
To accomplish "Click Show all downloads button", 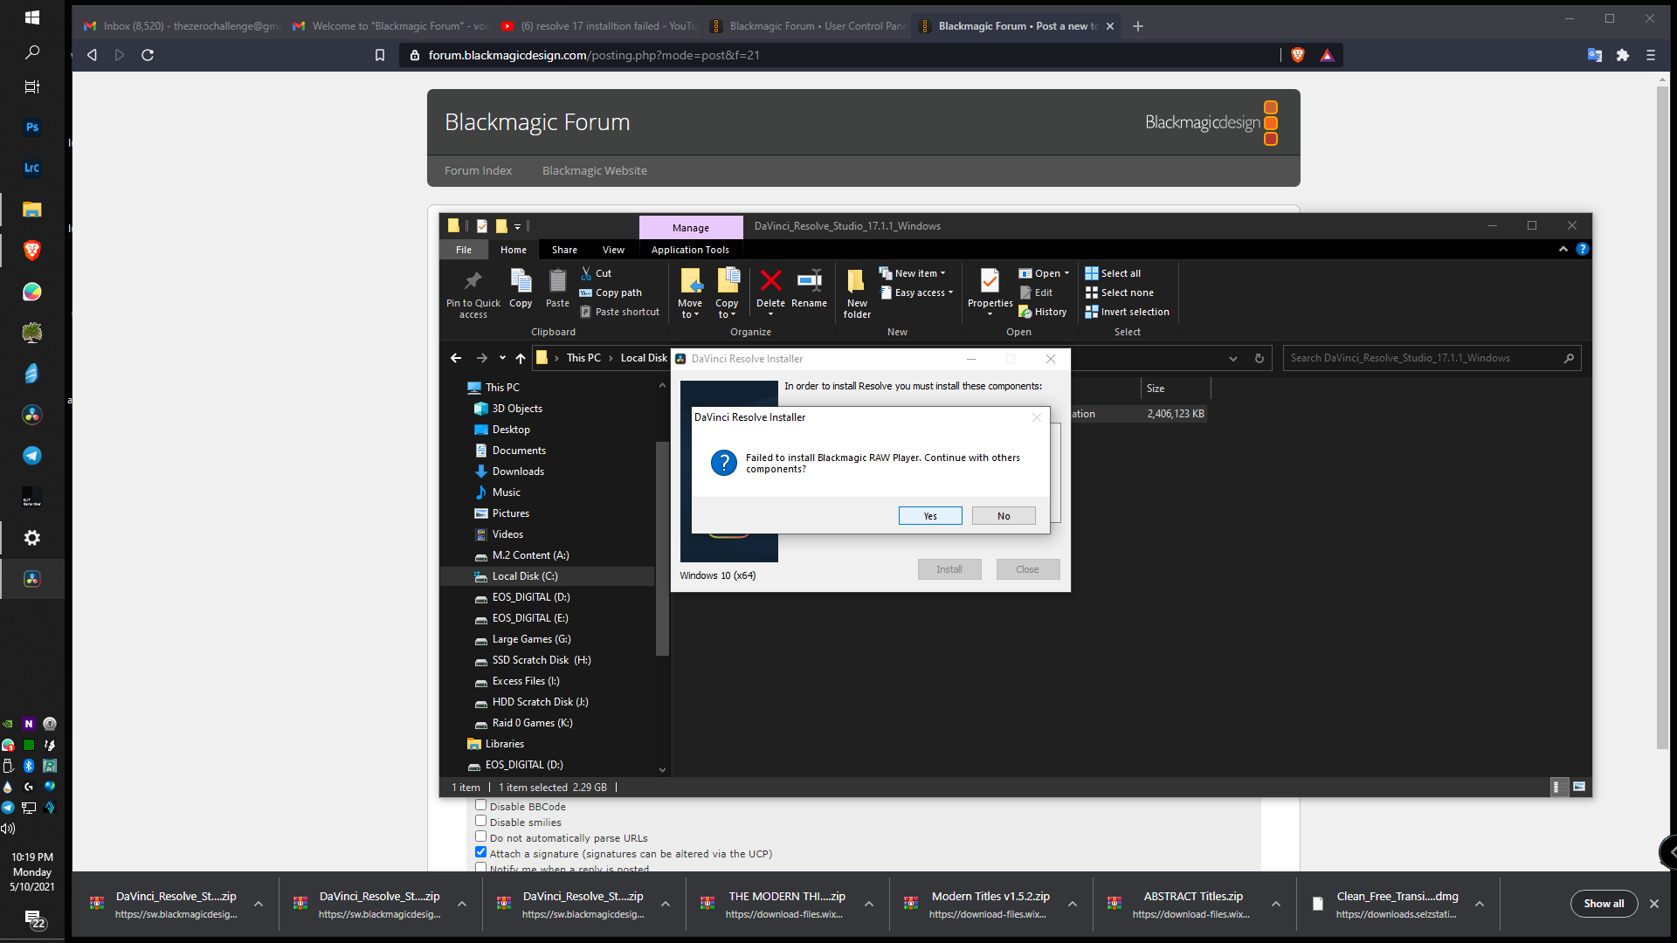I will tap(1604, 904).
